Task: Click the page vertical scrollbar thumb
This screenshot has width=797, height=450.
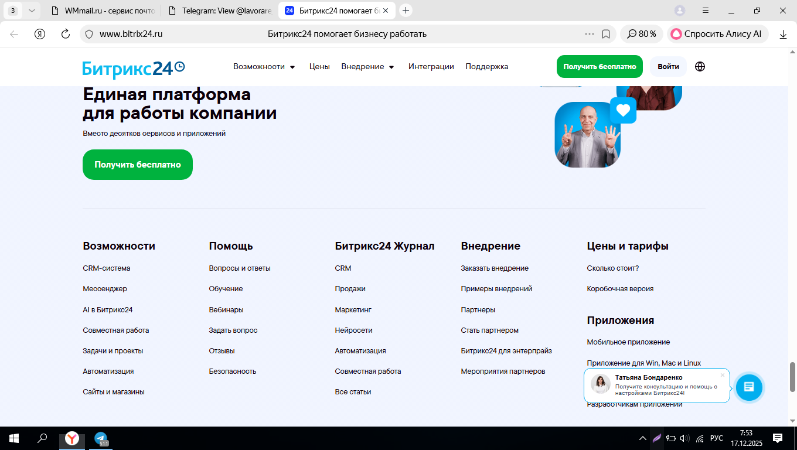Action: coord(793,377)
